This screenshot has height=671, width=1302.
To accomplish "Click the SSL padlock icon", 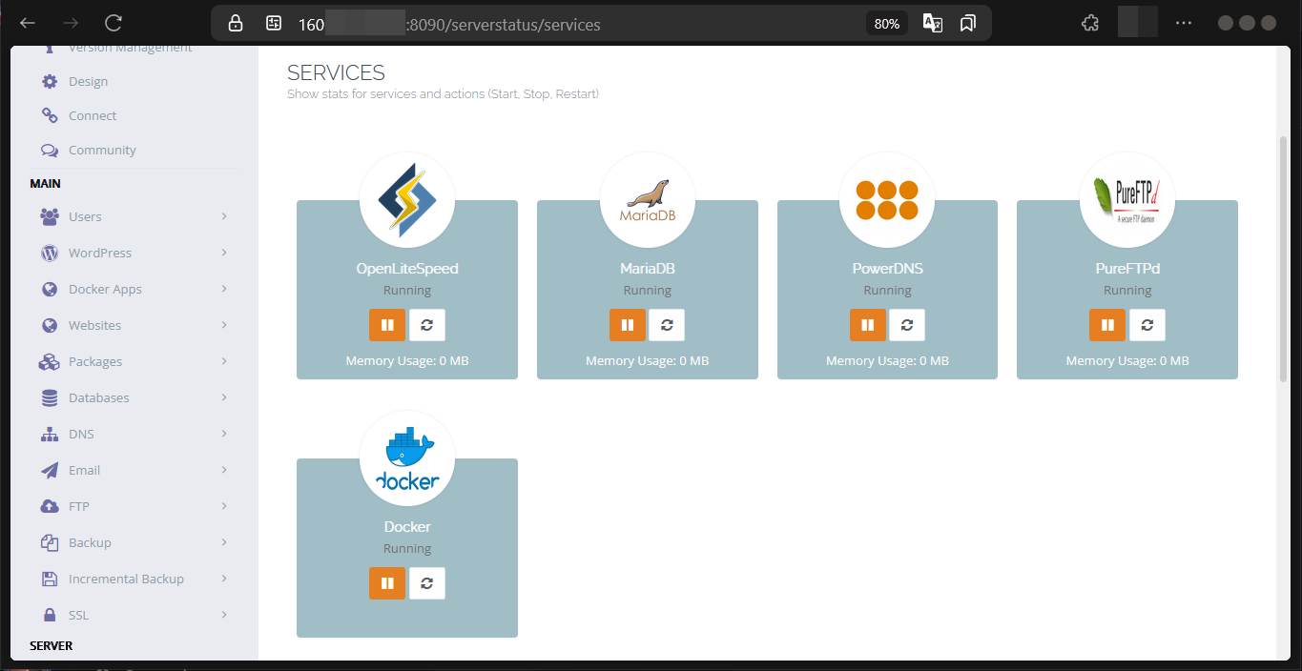I will tap(50, 615).
